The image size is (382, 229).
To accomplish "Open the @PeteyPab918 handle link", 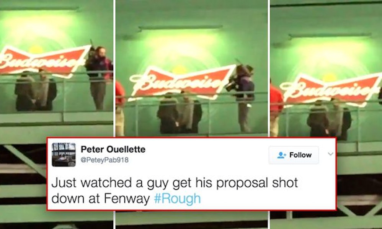I will [104, 160].
